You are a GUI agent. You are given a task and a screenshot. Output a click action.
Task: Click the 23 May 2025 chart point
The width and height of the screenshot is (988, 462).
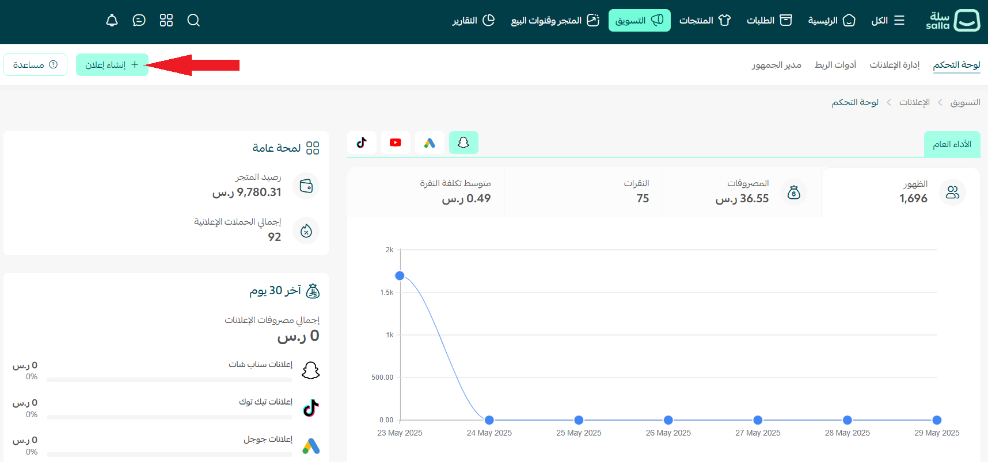point(400,276)
